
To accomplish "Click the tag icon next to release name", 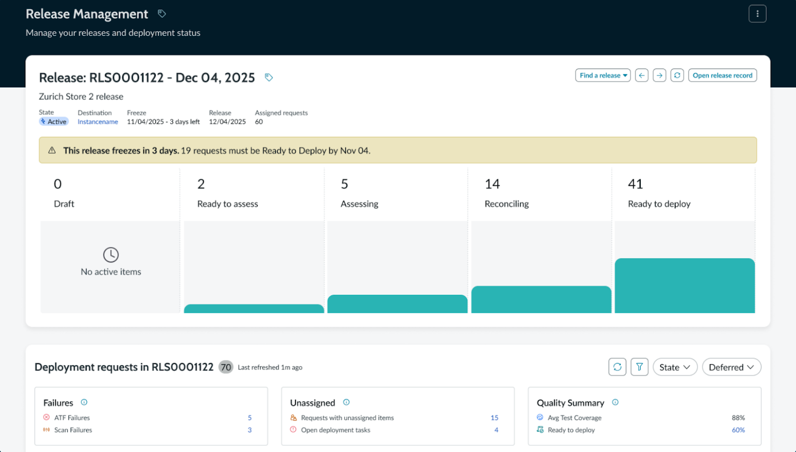I will tap(269, 78).
